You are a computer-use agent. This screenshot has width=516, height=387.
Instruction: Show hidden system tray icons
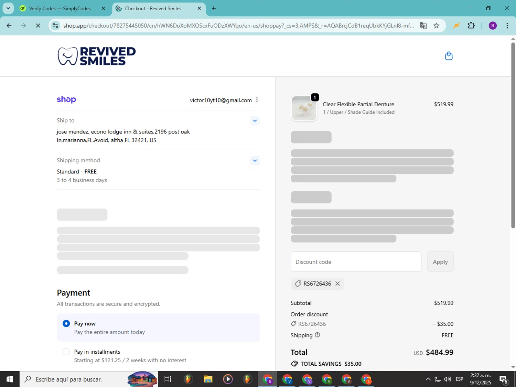click(428, 379)
